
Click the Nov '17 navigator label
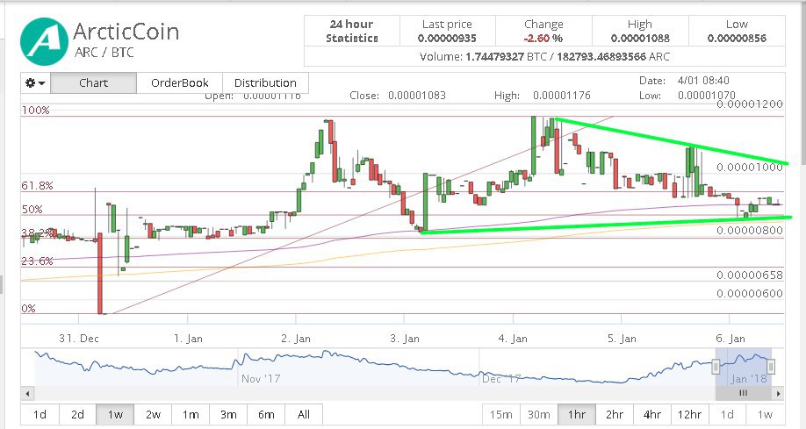(x=261, y=379)
